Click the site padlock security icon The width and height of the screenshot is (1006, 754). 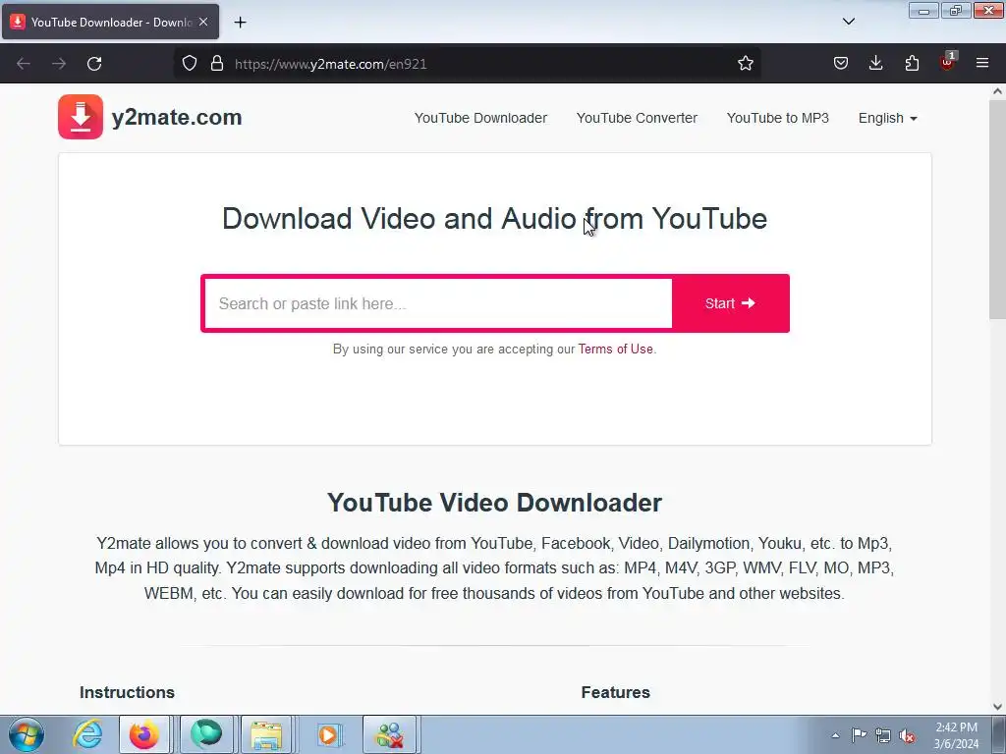click(x=217, y=63)
